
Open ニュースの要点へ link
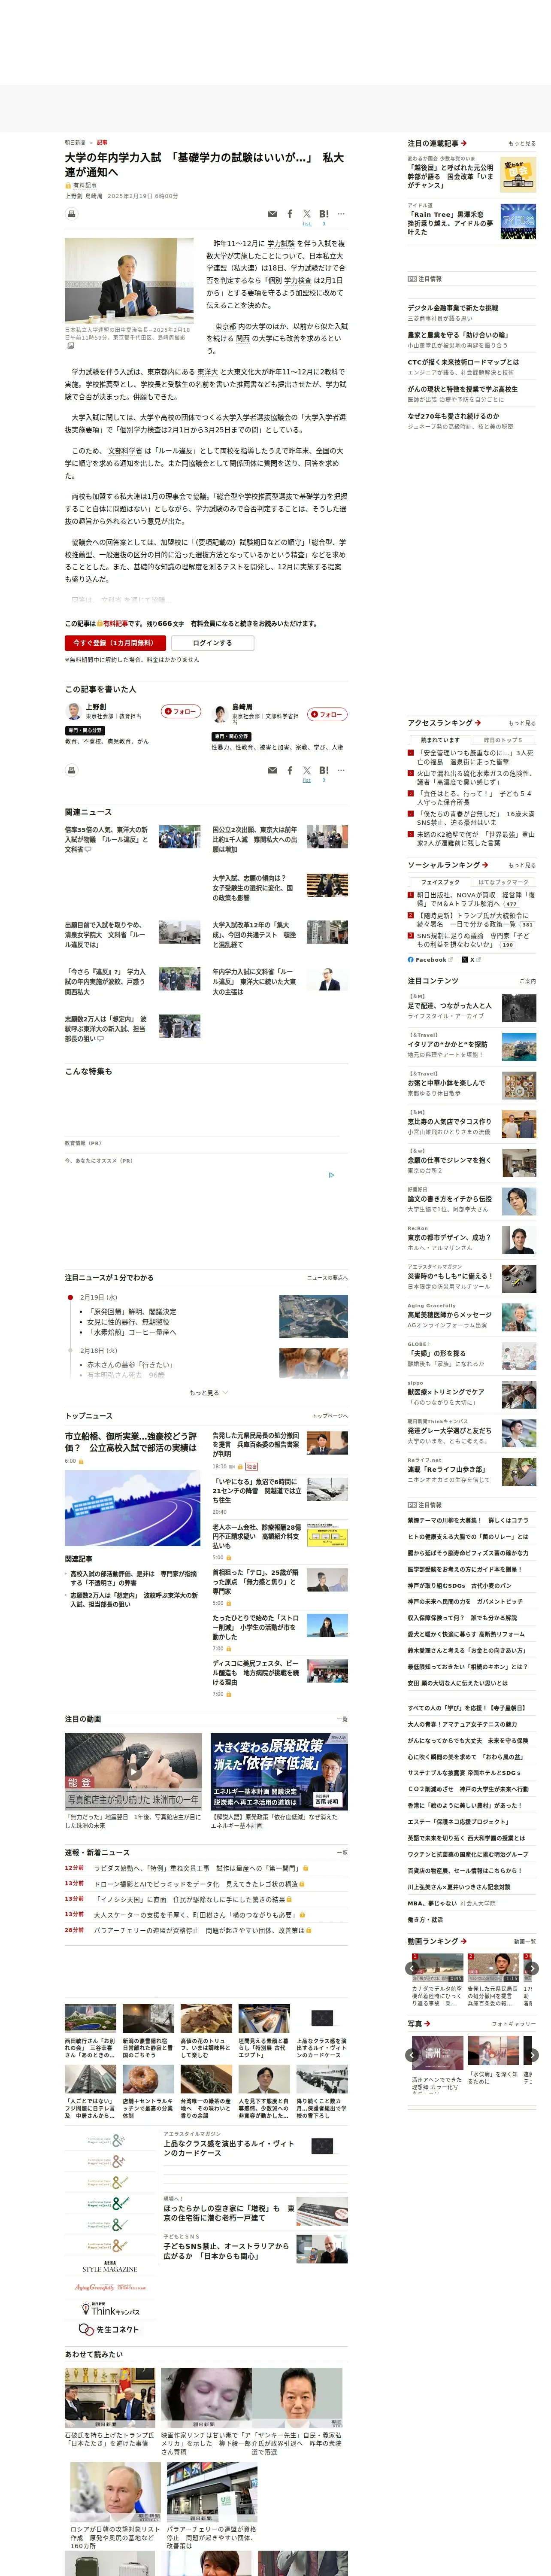tap(327, 1278)
